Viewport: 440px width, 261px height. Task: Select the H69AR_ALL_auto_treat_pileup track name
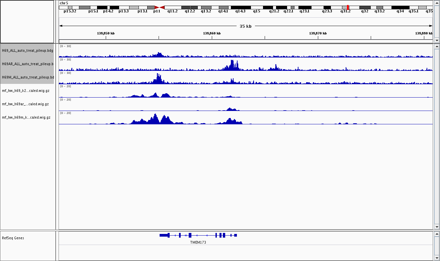coord(27,64)
